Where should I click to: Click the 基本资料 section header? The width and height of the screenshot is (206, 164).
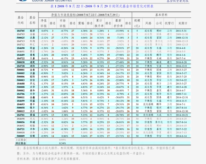coord(161,15)
